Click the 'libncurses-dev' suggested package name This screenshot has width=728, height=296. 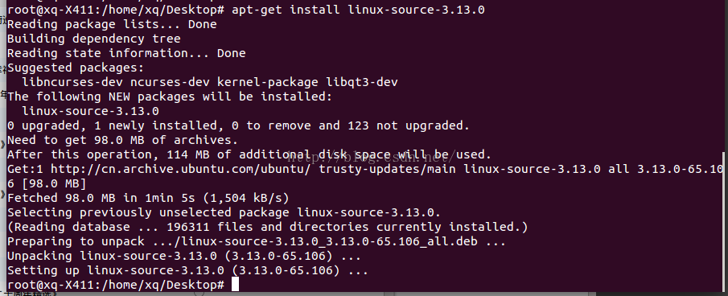pos(72,82)
